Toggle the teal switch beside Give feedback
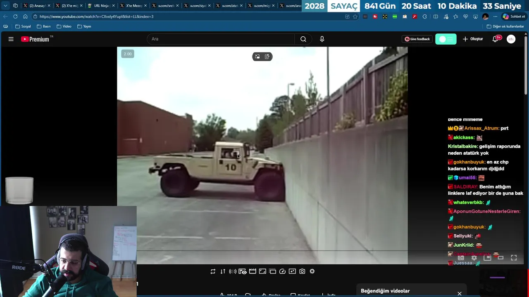The height and width of the screenshot is (297, 529). click(x=446, y=39)
